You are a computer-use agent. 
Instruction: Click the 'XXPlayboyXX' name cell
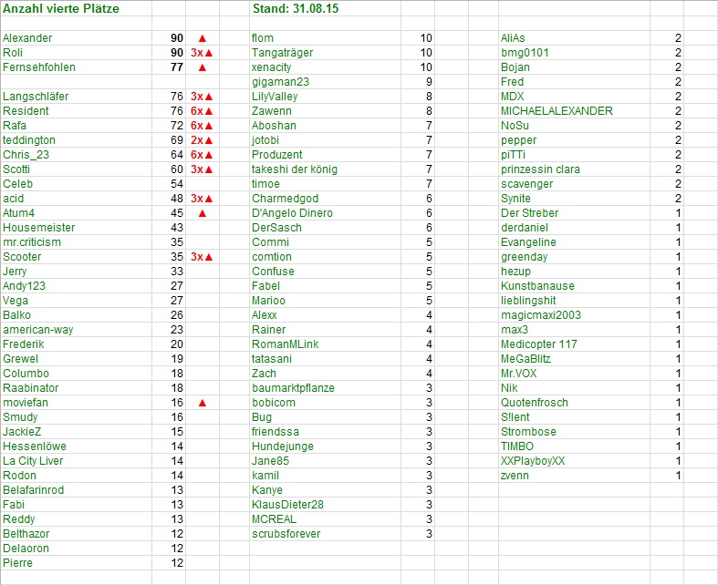533,461
